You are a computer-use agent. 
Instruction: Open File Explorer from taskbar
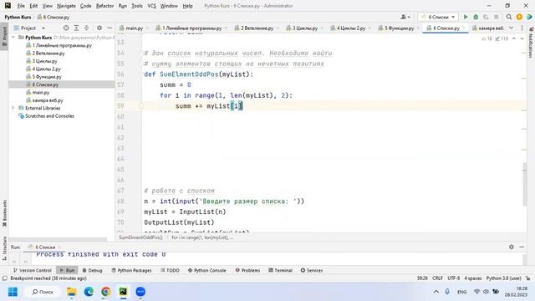pos(71,292)
